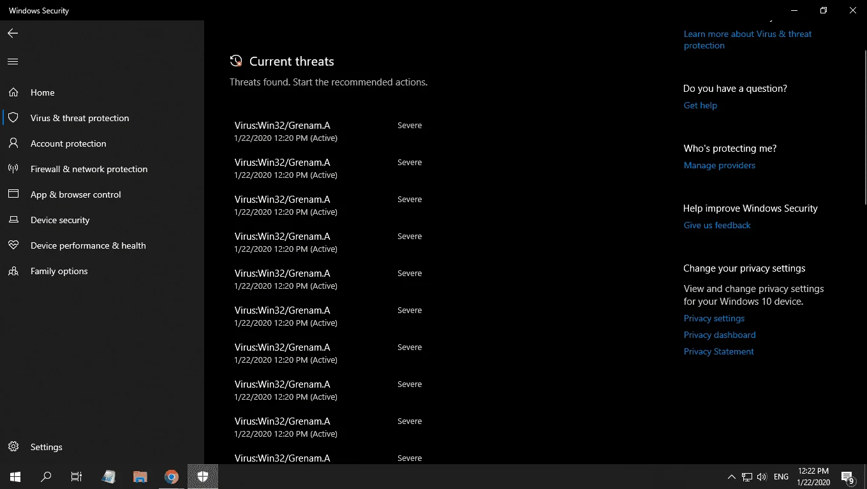This screenshot has height=489, width=867.
Task: Open Task View from the taskbar
Action: pos(77,476)
